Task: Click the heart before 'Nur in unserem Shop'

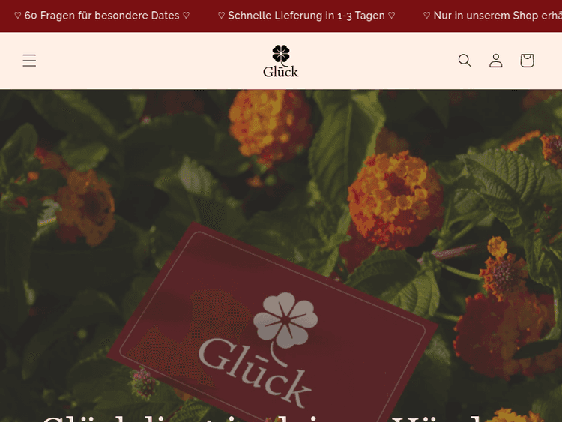Action: point(426,16)
